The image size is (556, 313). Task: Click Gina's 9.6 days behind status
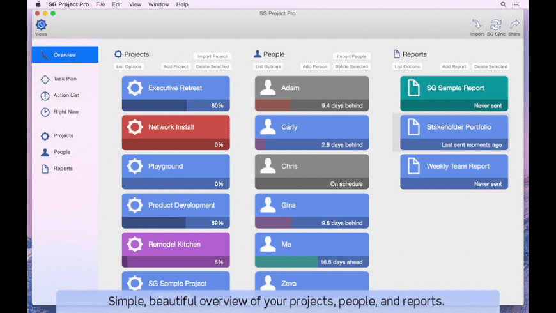coord(342,223)
